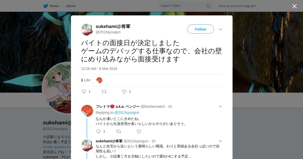Open options chevron on sukehami's reply
Image resolution: width=303 pixels, height=159 pixels.
pos(220,141)
